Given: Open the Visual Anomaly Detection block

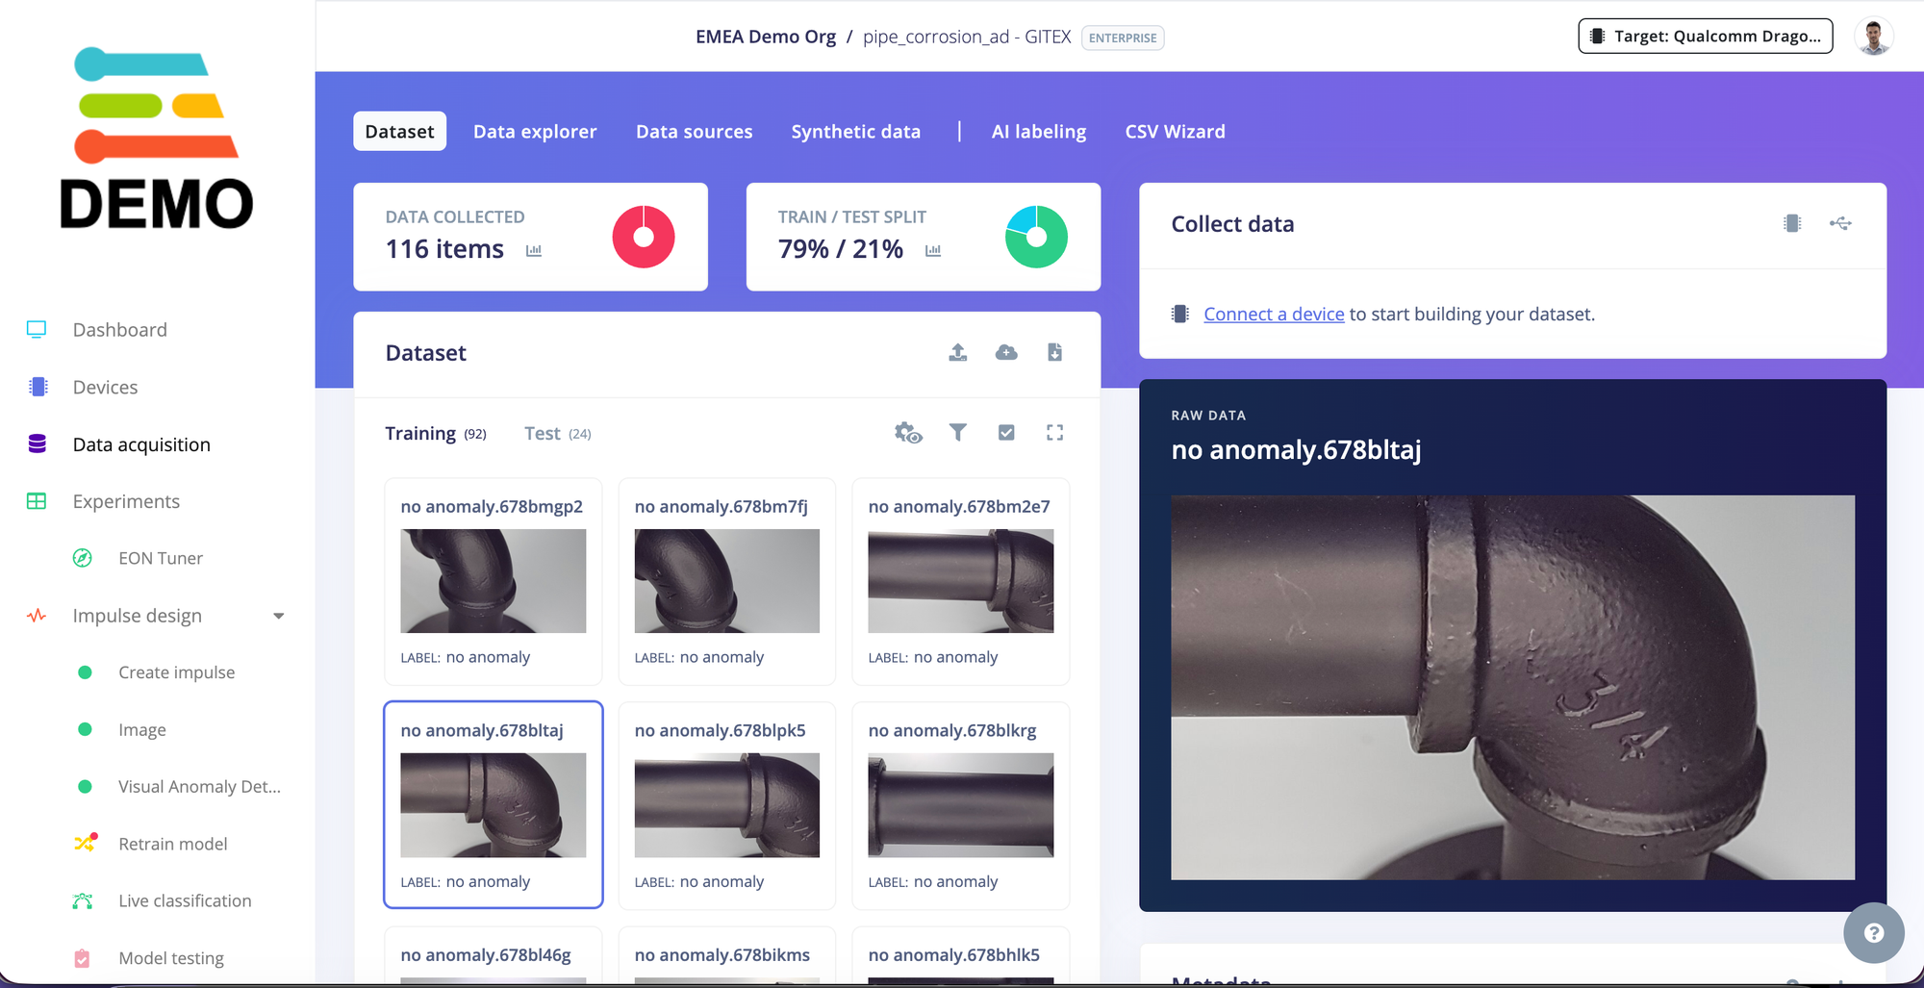Looking at the screenshot, I should coord(199,787).
